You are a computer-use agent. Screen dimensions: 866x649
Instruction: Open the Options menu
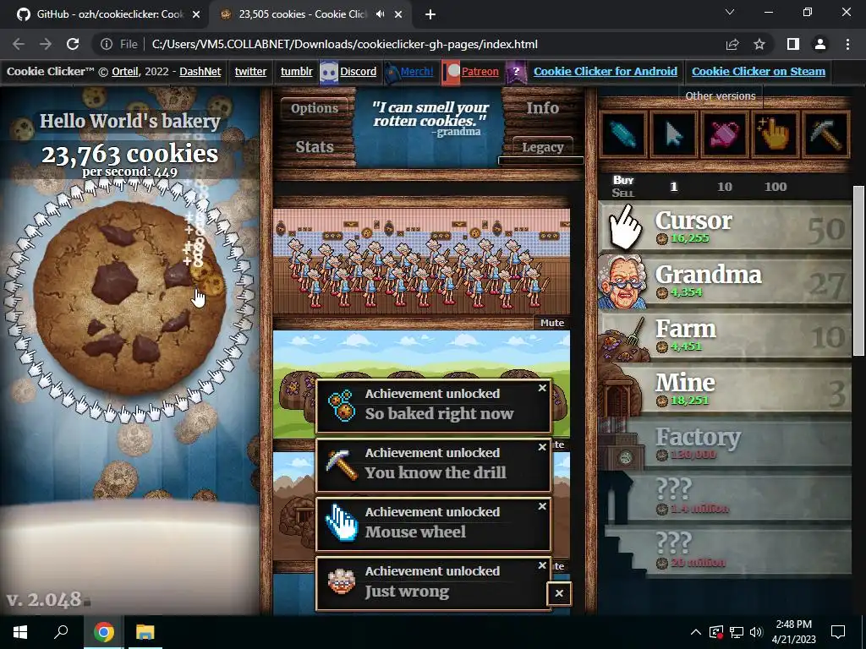click(315, 108)
